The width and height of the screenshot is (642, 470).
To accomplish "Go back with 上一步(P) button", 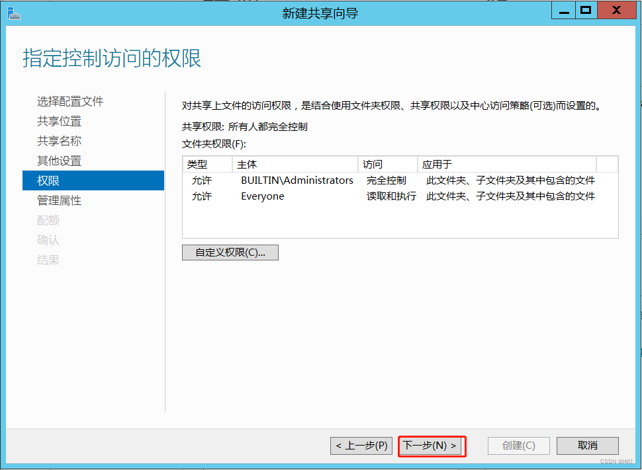I will pyautogui.click(x=361, y=446).
